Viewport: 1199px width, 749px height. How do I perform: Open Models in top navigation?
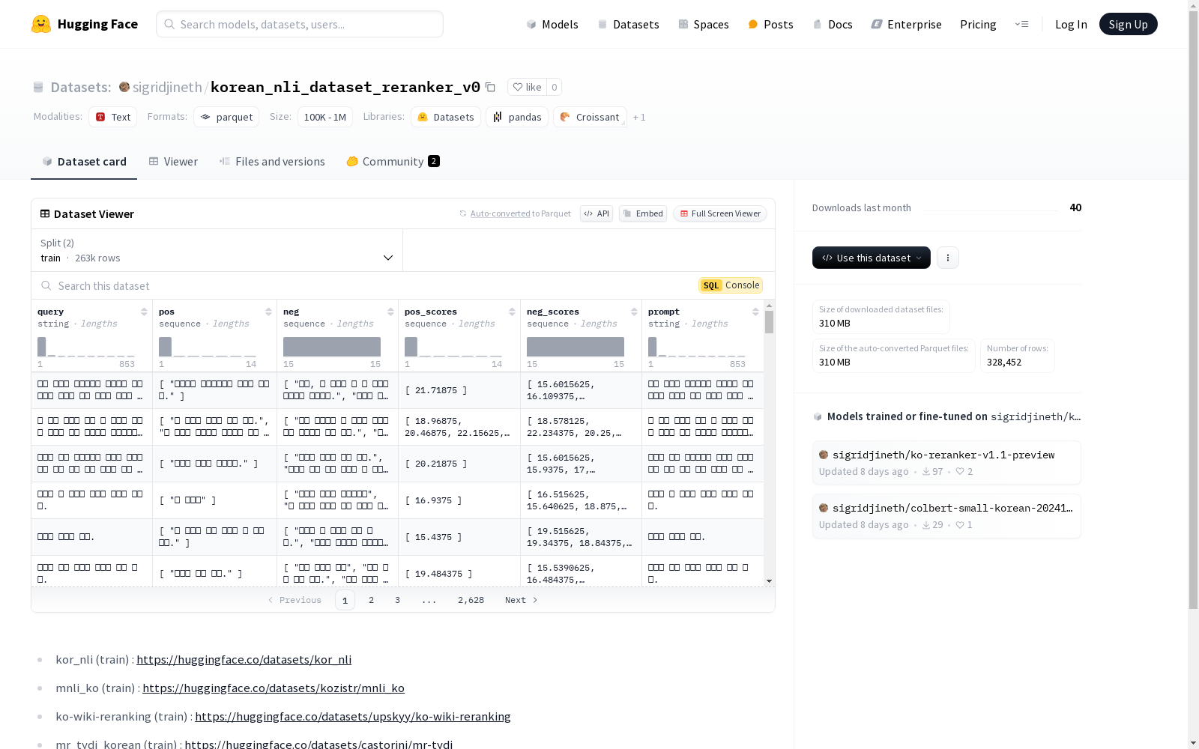click(x=552, y=24)
